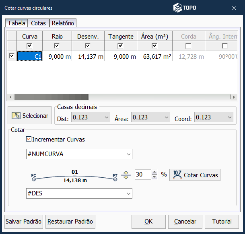245x234 pixels.
Task: Increase the percentage spinner value
Action: (154, 172)
